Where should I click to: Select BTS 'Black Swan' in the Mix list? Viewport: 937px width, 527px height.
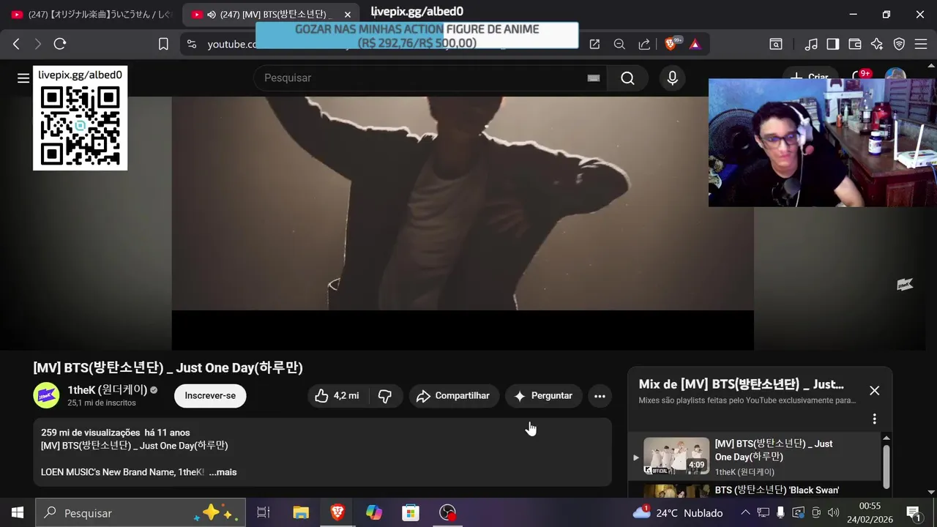click(x=777, y=490)
